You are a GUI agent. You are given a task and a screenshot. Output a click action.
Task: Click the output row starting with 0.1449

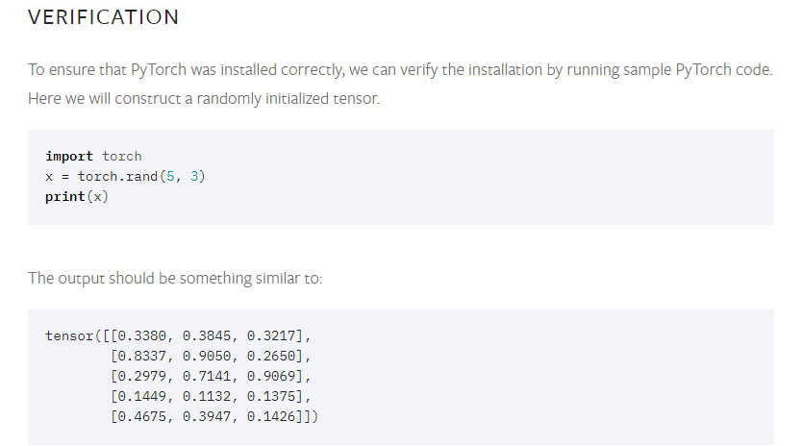pyautogui.click(x=211, y=396)
